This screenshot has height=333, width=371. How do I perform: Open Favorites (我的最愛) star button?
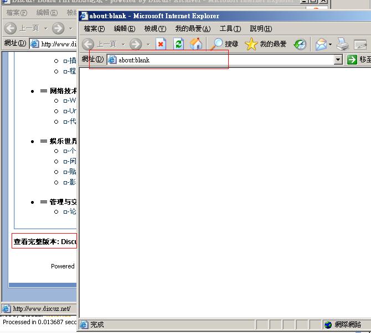coord(265,44)
